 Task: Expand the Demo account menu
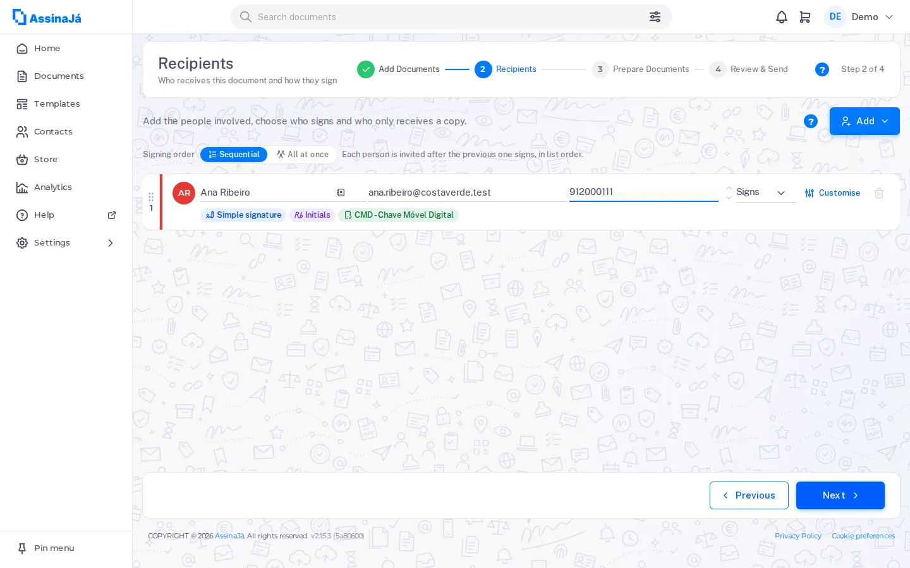click(x=872, y=17)
